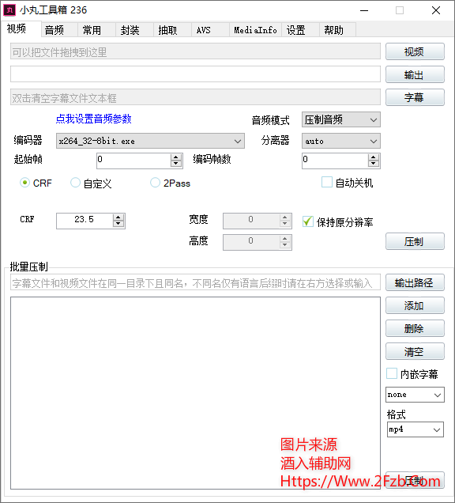Expand the 格式 mp4 dropdown
This screenshot has height=503, width=455.
pos(416,429)
